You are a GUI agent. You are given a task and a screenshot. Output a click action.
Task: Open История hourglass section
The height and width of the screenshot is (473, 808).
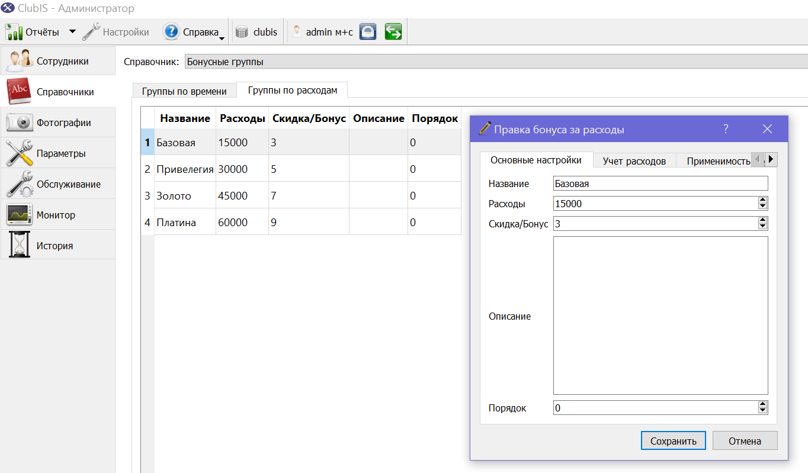point(57,246)
